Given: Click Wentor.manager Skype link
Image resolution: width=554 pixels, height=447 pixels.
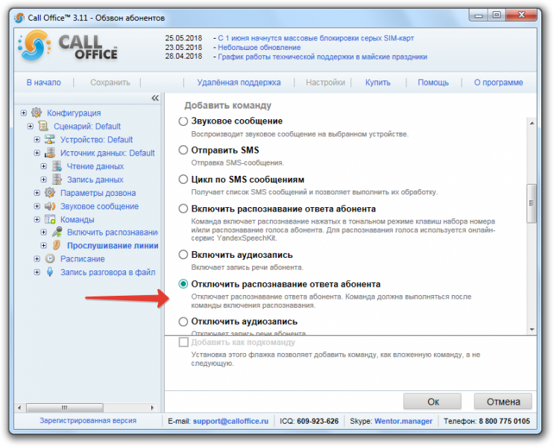Looking at the screenshot, I should pos(403,421).
